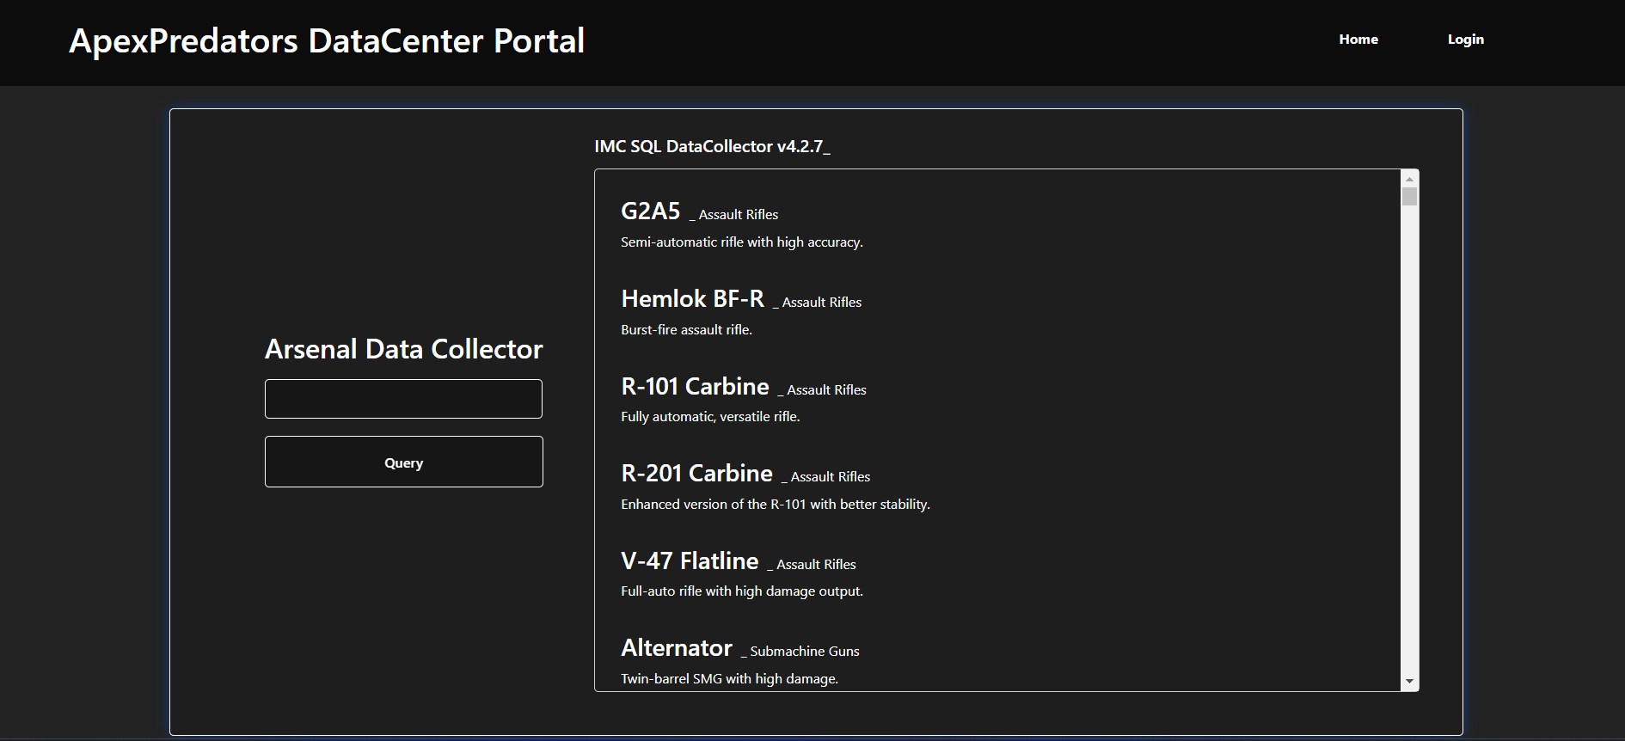
Task: Click the results list scrollbar thumb
Action: (1409, 197)
